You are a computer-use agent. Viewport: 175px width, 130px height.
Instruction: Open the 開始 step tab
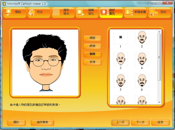pos(15,13)
